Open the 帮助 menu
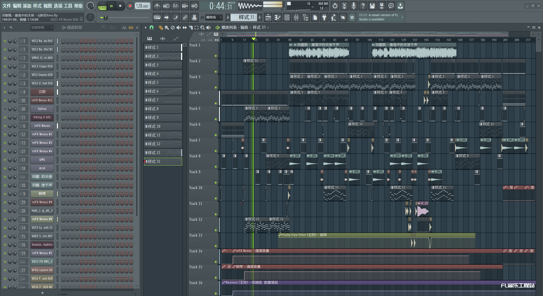 click(x=78, y=6)
